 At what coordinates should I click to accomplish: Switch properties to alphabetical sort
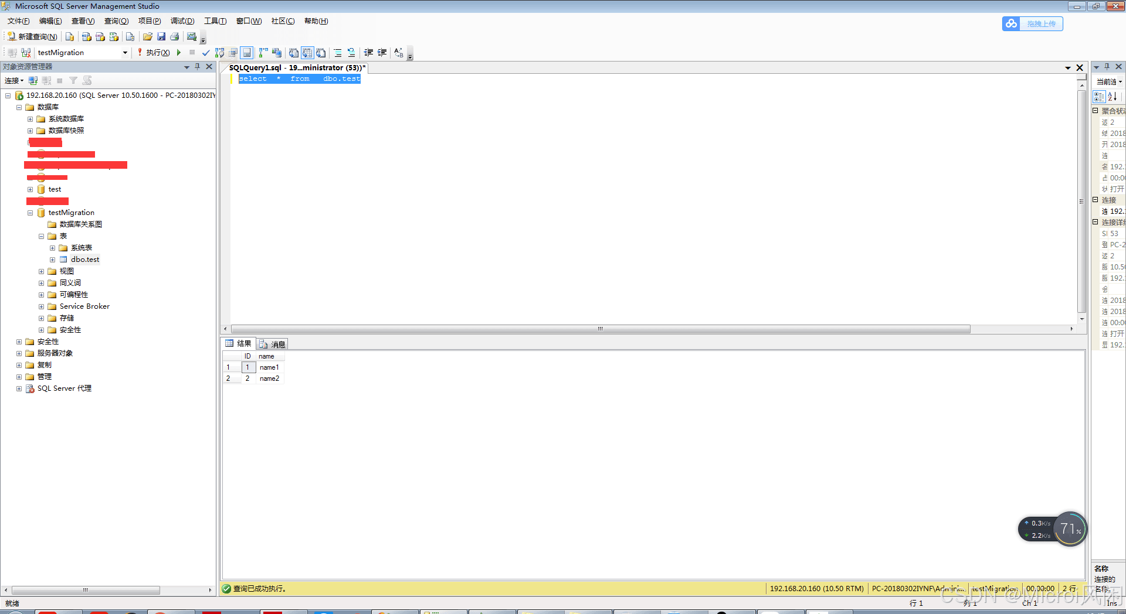[1113, 97]
